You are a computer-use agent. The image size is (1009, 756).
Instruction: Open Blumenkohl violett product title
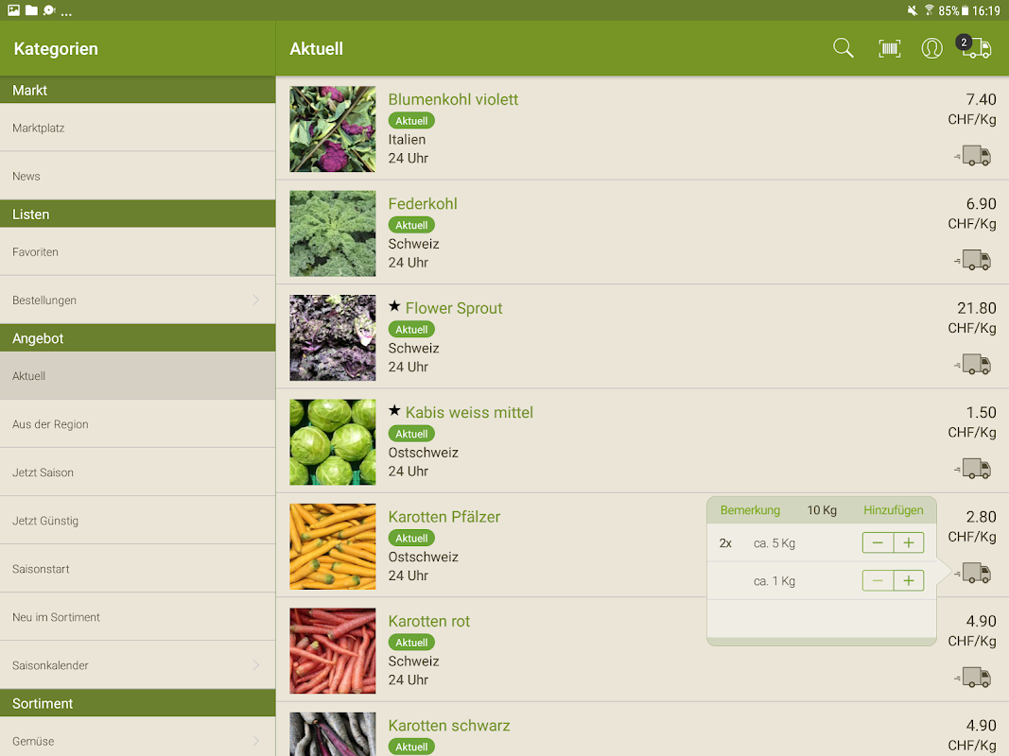click(x=453, y=99)
